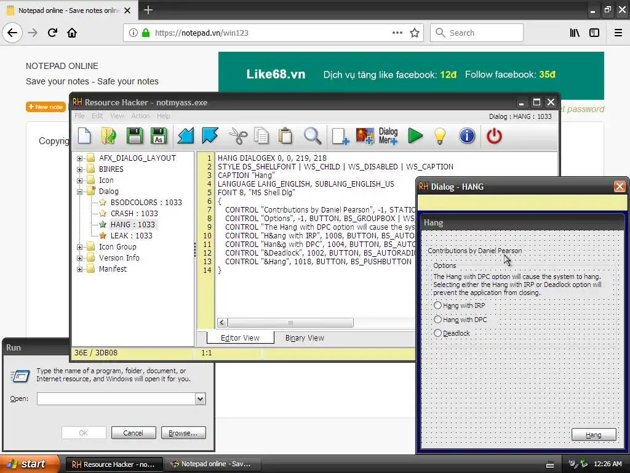Click the Find magnifier icon
Screen dimensions: 630x473
pos(312,136)
